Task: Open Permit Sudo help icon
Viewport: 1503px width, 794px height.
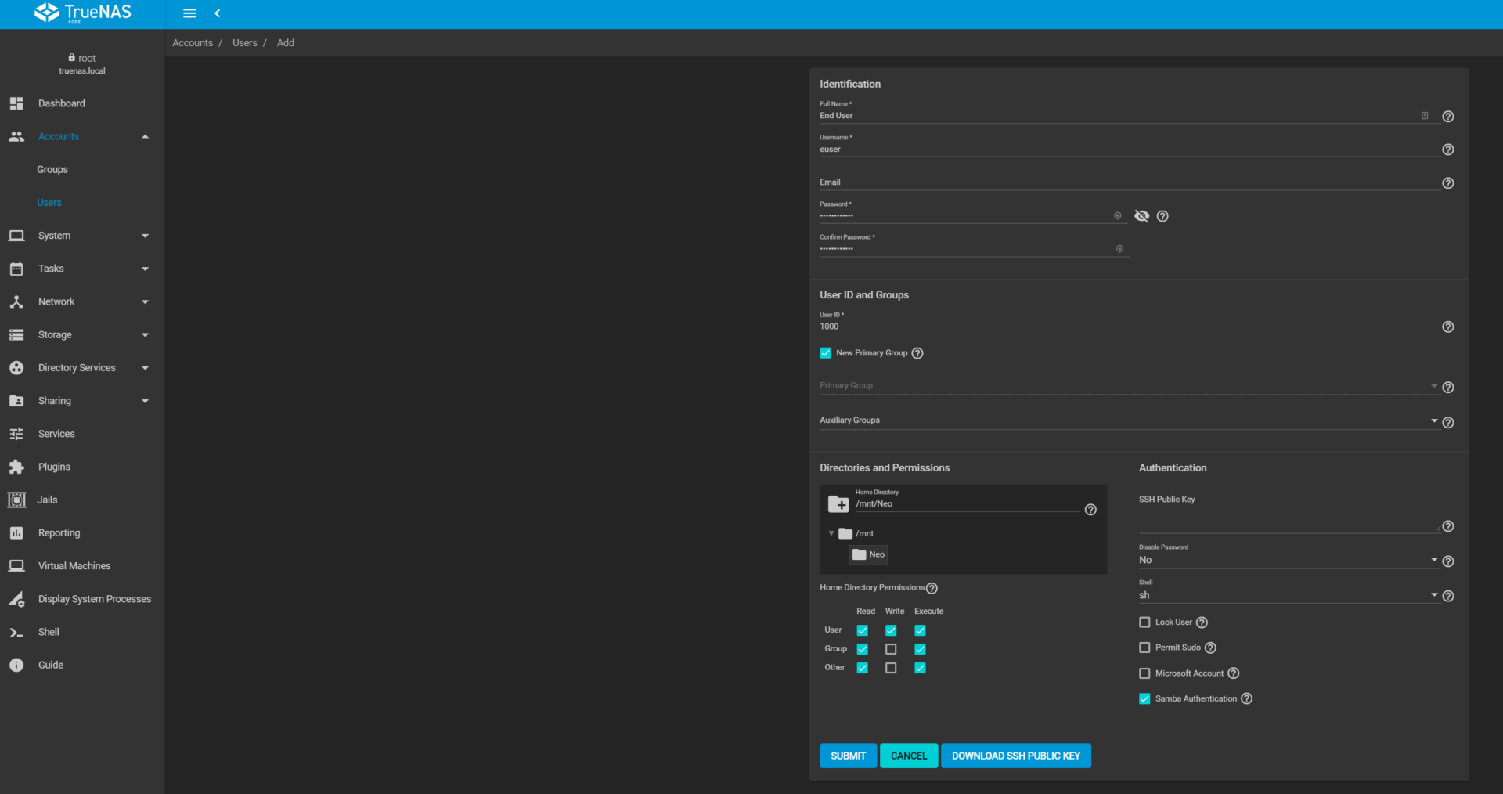Action: click(1210, 648)
